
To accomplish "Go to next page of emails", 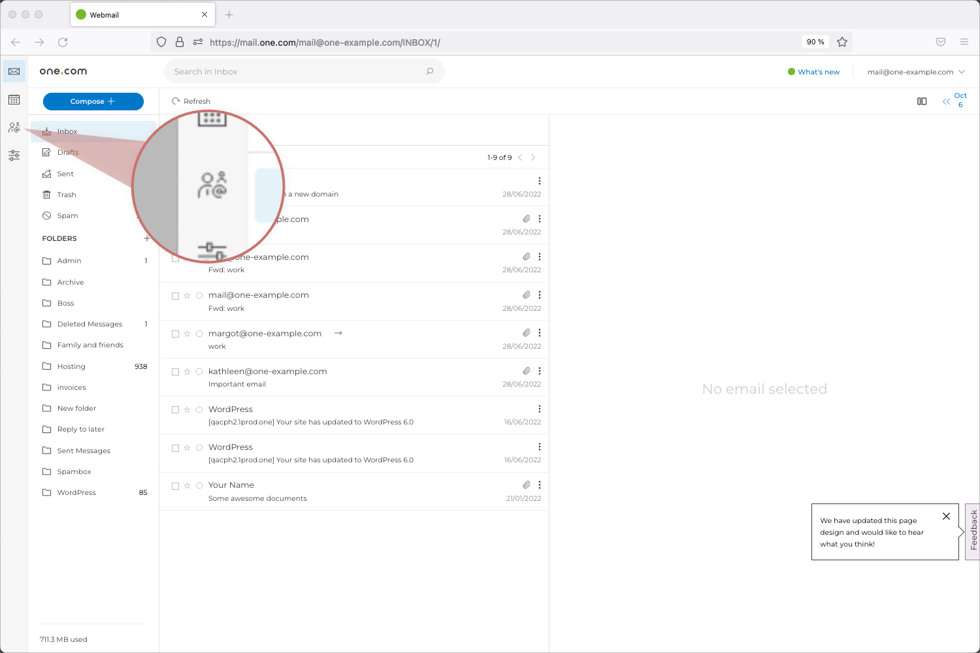I will pyautogui.click(x=533, y=157).
